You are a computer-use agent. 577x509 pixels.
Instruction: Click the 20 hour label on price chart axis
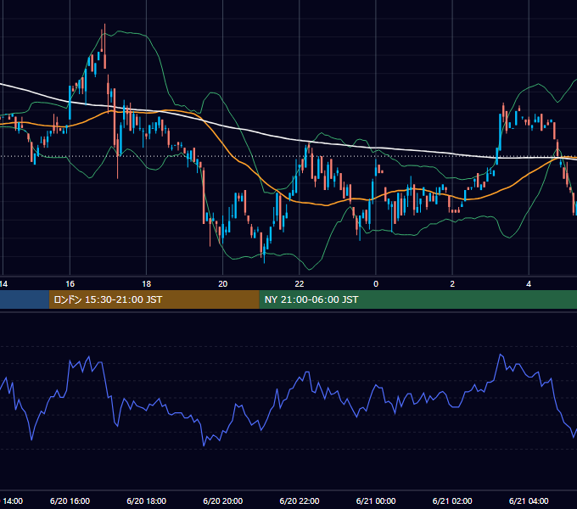(x=222, y=283)
